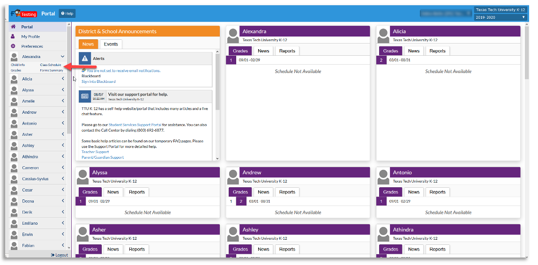The height and width of the screenshot is (265, 538).
Task: Select the Grades tab on Andrew's card
Action: click(240, 192)
